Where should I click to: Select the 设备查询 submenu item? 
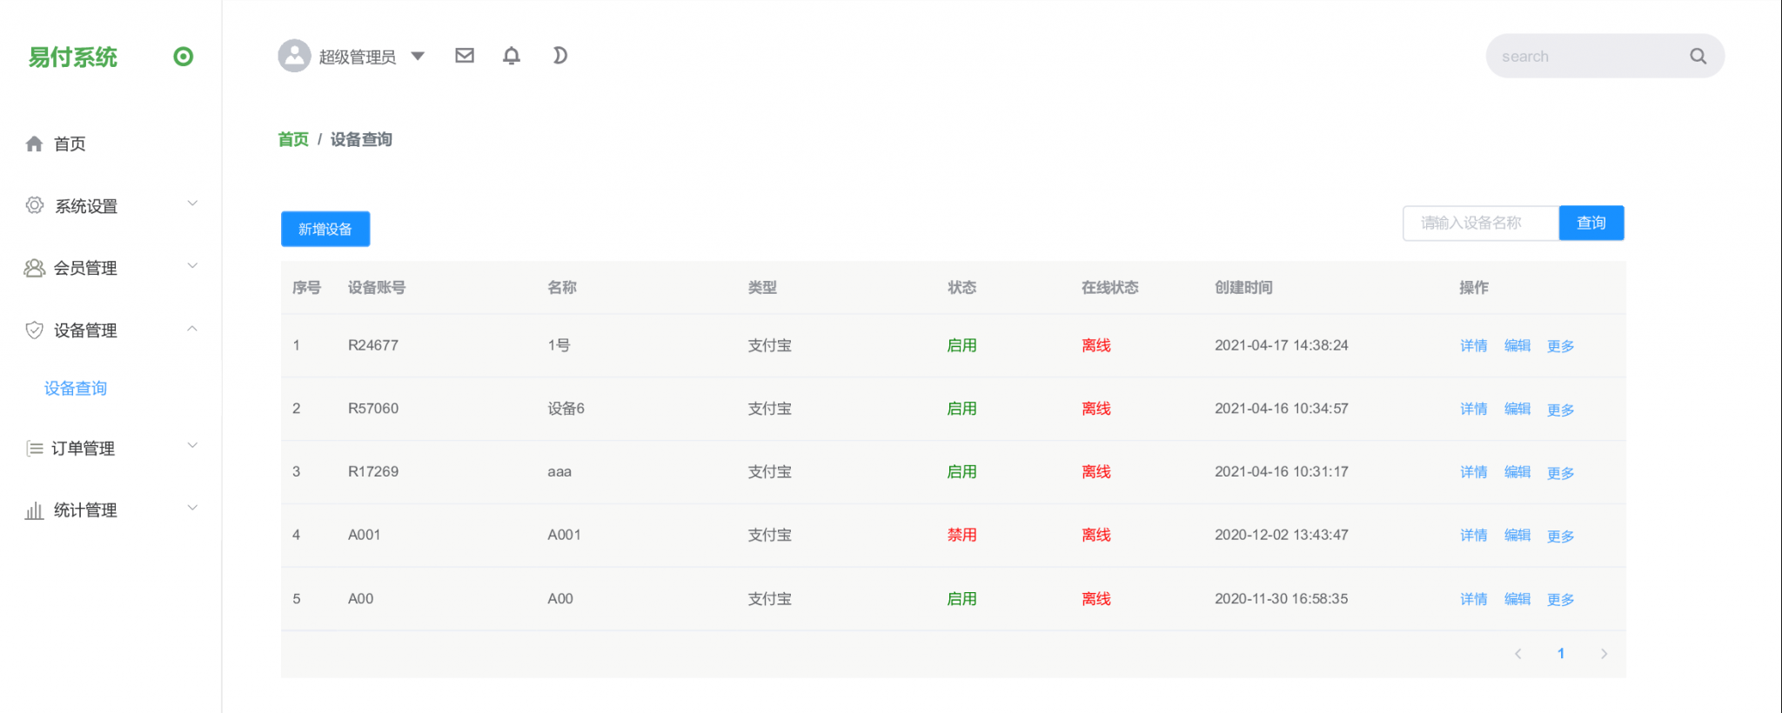pyautogui.click(x=76, y=388)
